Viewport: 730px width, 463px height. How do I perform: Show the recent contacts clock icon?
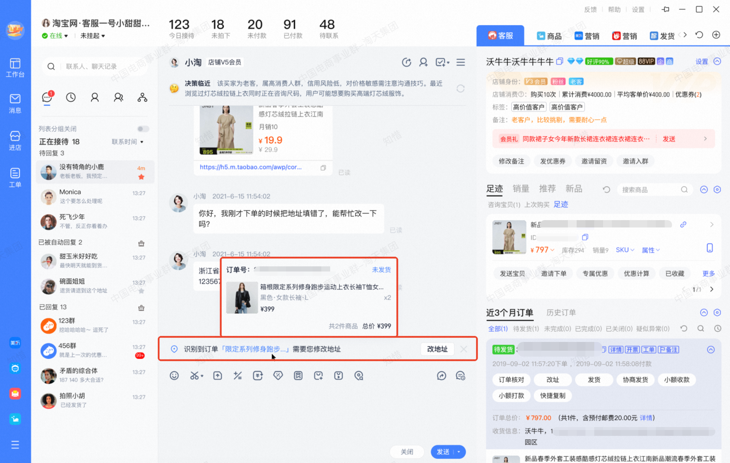pos(71,97)
